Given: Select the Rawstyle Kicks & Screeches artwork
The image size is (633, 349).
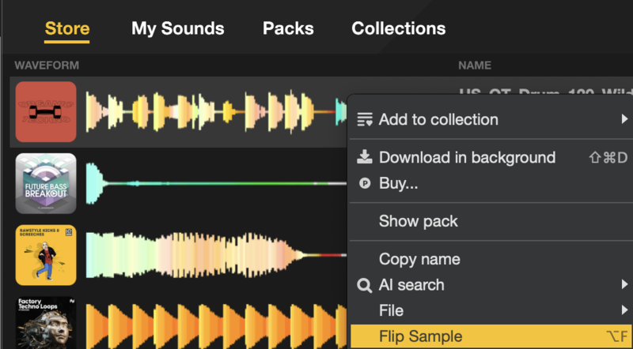Looking at the screenshot, I should (46, 256).
